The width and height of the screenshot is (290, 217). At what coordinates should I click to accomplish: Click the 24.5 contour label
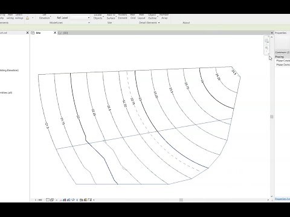[x=234, y=72]
